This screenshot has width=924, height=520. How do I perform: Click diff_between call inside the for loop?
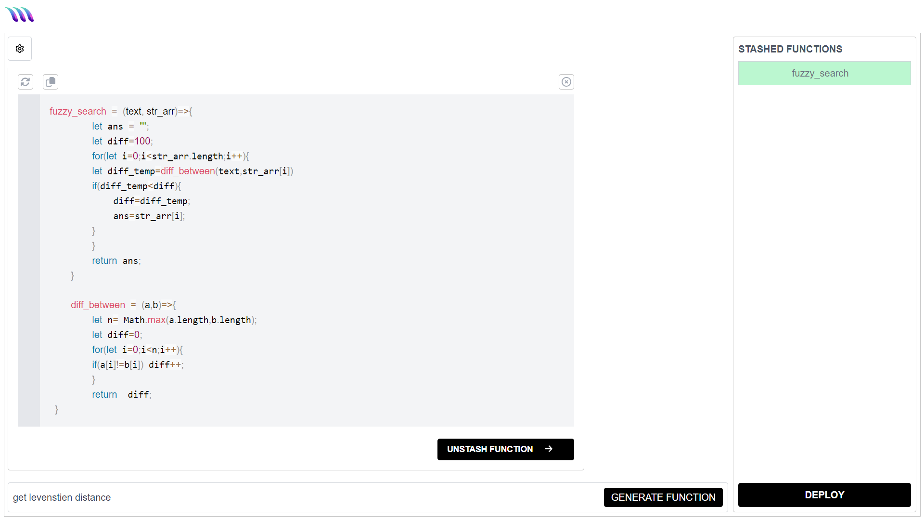[x=188, y=171]
